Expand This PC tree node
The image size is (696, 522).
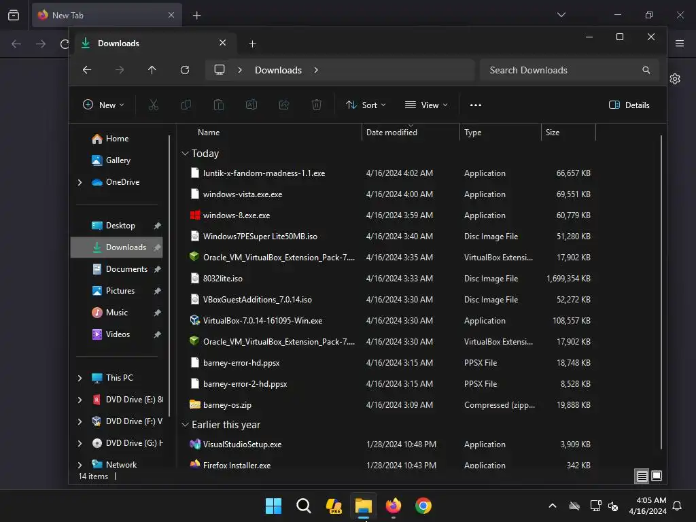pyautogui.click(x=80, y=378)
